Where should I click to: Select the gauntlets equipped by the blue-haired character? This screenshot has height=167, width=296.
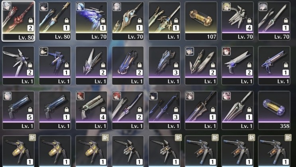tap(201, 66)
